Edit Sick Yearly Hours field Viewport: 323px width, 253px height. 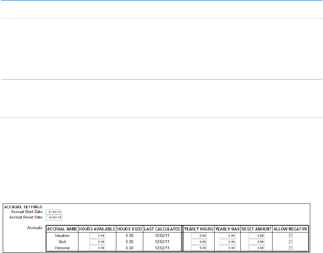point(199,242)
